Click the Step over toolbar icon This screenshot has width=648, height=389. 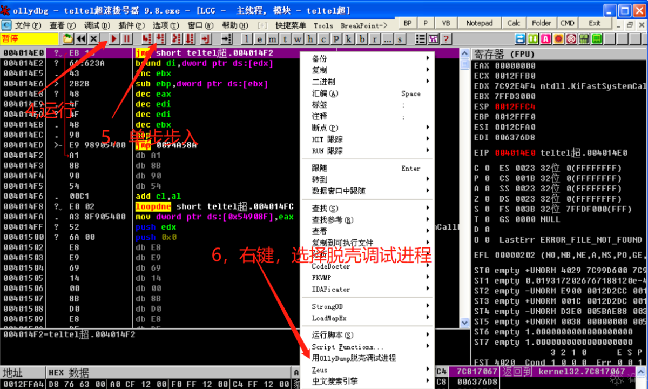coord(160,39)
